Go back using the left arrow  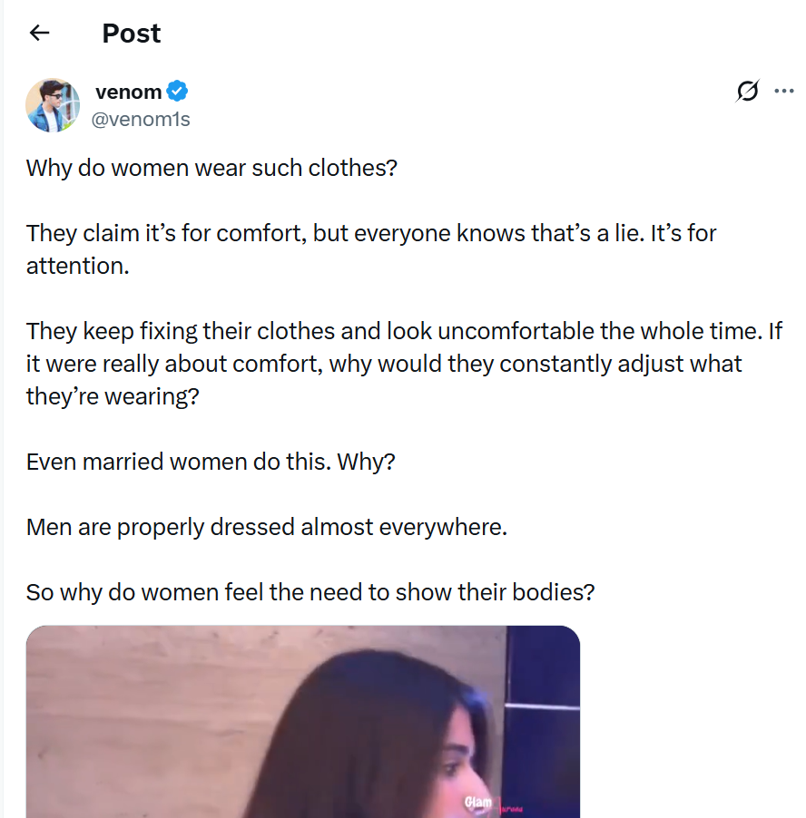coord(39,34)
